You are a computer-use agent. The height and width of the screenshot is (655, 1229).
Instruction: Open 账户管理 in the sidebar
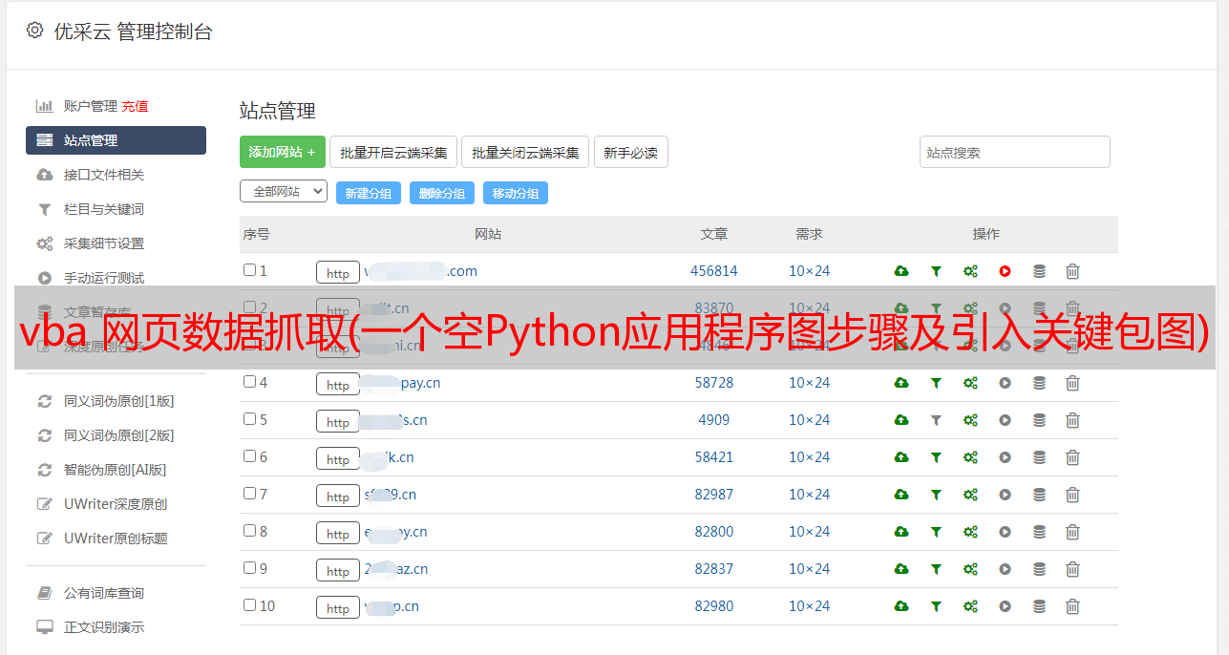(90, 106)
